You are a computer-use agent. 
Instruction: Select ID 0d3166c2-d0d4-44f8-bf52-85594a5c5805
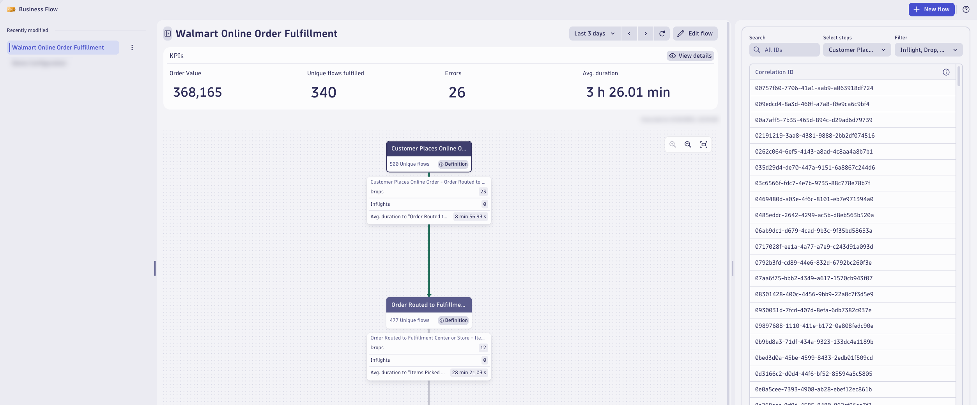coord(853,374)
